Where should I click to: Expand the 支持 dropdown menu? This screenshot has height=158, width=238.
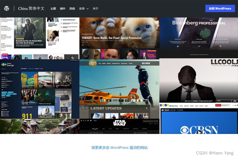click(84, 9)
